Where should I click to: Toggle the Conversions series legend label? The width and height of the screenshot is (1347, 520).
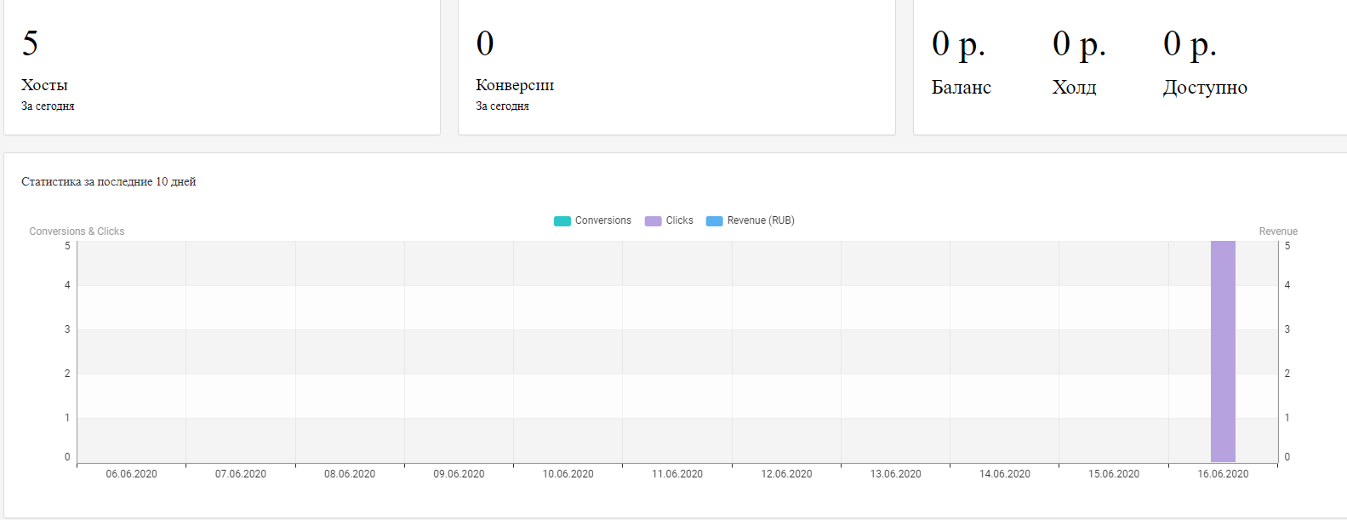pyautogui.click(x=602, y=220)
